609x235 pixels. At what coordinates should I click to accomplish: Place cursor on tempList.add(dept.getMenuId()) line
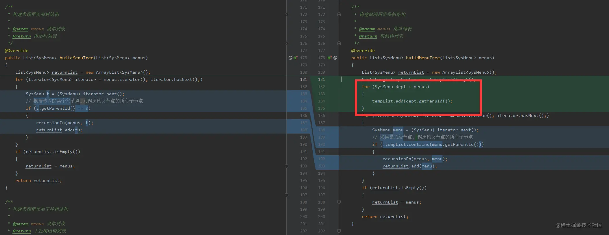(412, 101)
